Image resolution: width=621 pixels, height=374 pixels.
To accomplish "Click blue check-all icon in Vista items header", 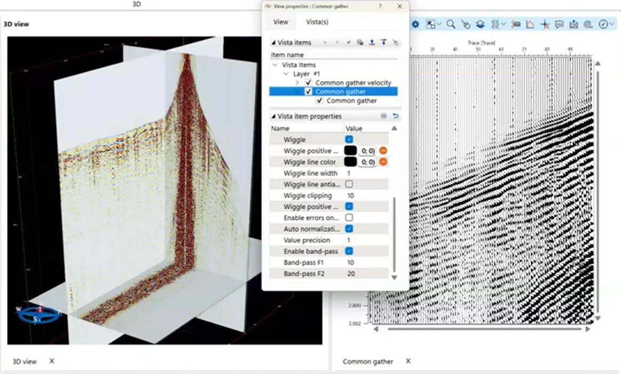I will [x=349, y=42].
